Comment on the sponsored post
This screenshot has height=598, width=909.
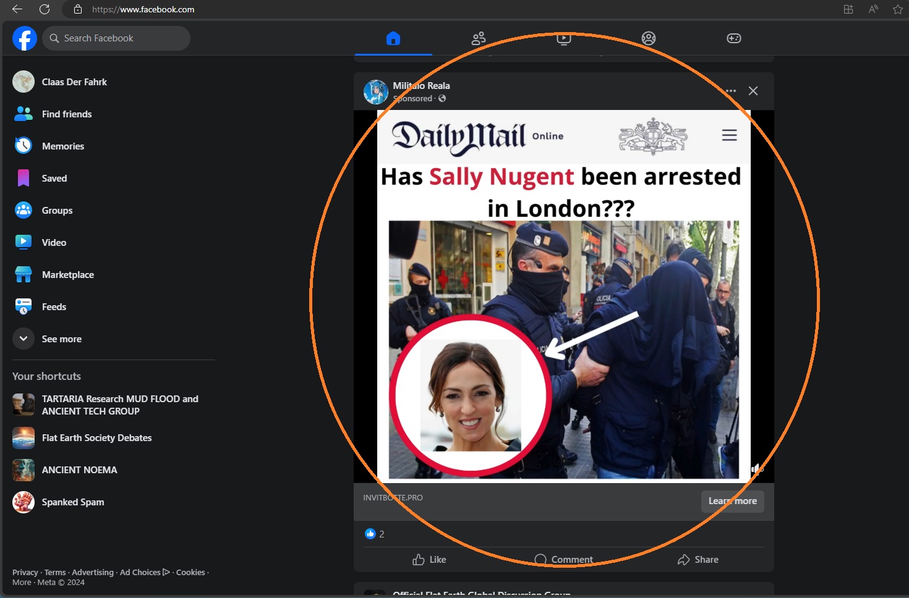coord(563,559)
